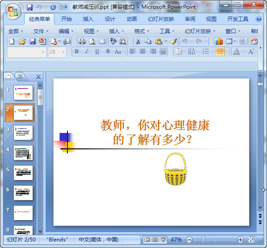Viewport: 267px width, 248px height.
Task: Open the 工具 classic menu
Action: tap(167, 31)
